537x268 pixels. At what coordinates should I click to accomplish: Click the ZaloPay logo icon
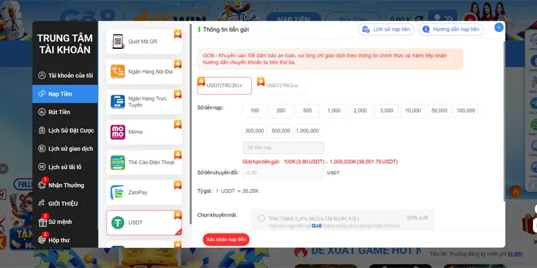(x=117, y=192)
